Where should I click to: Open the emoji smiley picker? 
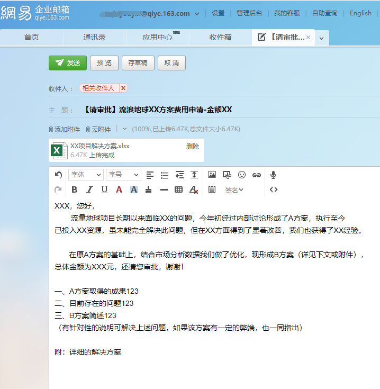click(242, 175)
